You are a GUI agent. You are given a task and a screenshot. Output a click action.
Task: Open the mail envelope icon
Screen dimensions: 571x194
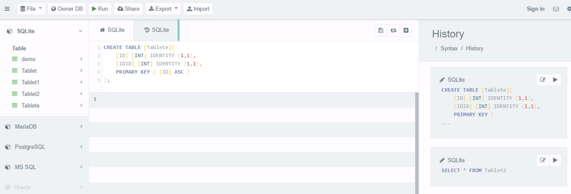(x=556, y=8)
